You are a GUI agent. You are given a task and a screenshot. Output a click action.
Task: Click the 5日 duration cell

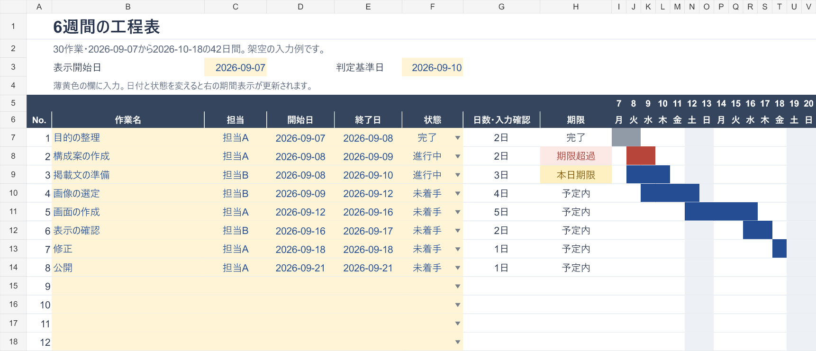click(501, 212)
